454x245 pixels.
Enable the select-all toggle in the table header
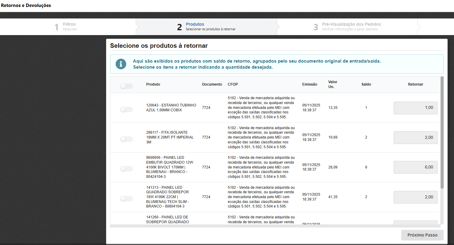(126, 86)
